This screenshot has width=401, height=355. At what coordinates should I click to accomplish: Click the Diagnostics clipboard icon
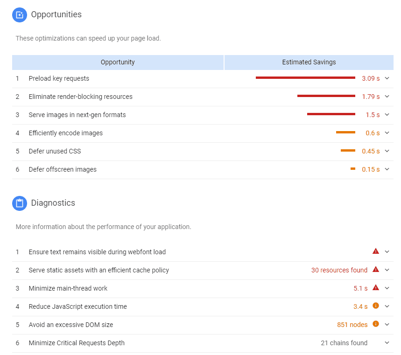click(x=20, y=203)
